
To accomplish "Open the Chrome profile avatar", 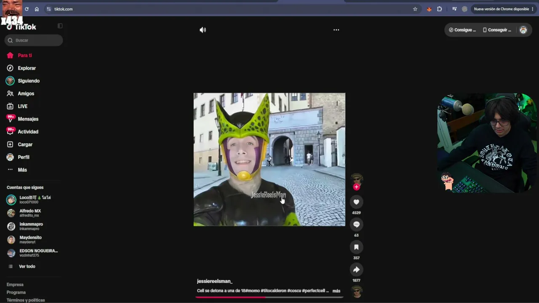I will tap(464, 9).
